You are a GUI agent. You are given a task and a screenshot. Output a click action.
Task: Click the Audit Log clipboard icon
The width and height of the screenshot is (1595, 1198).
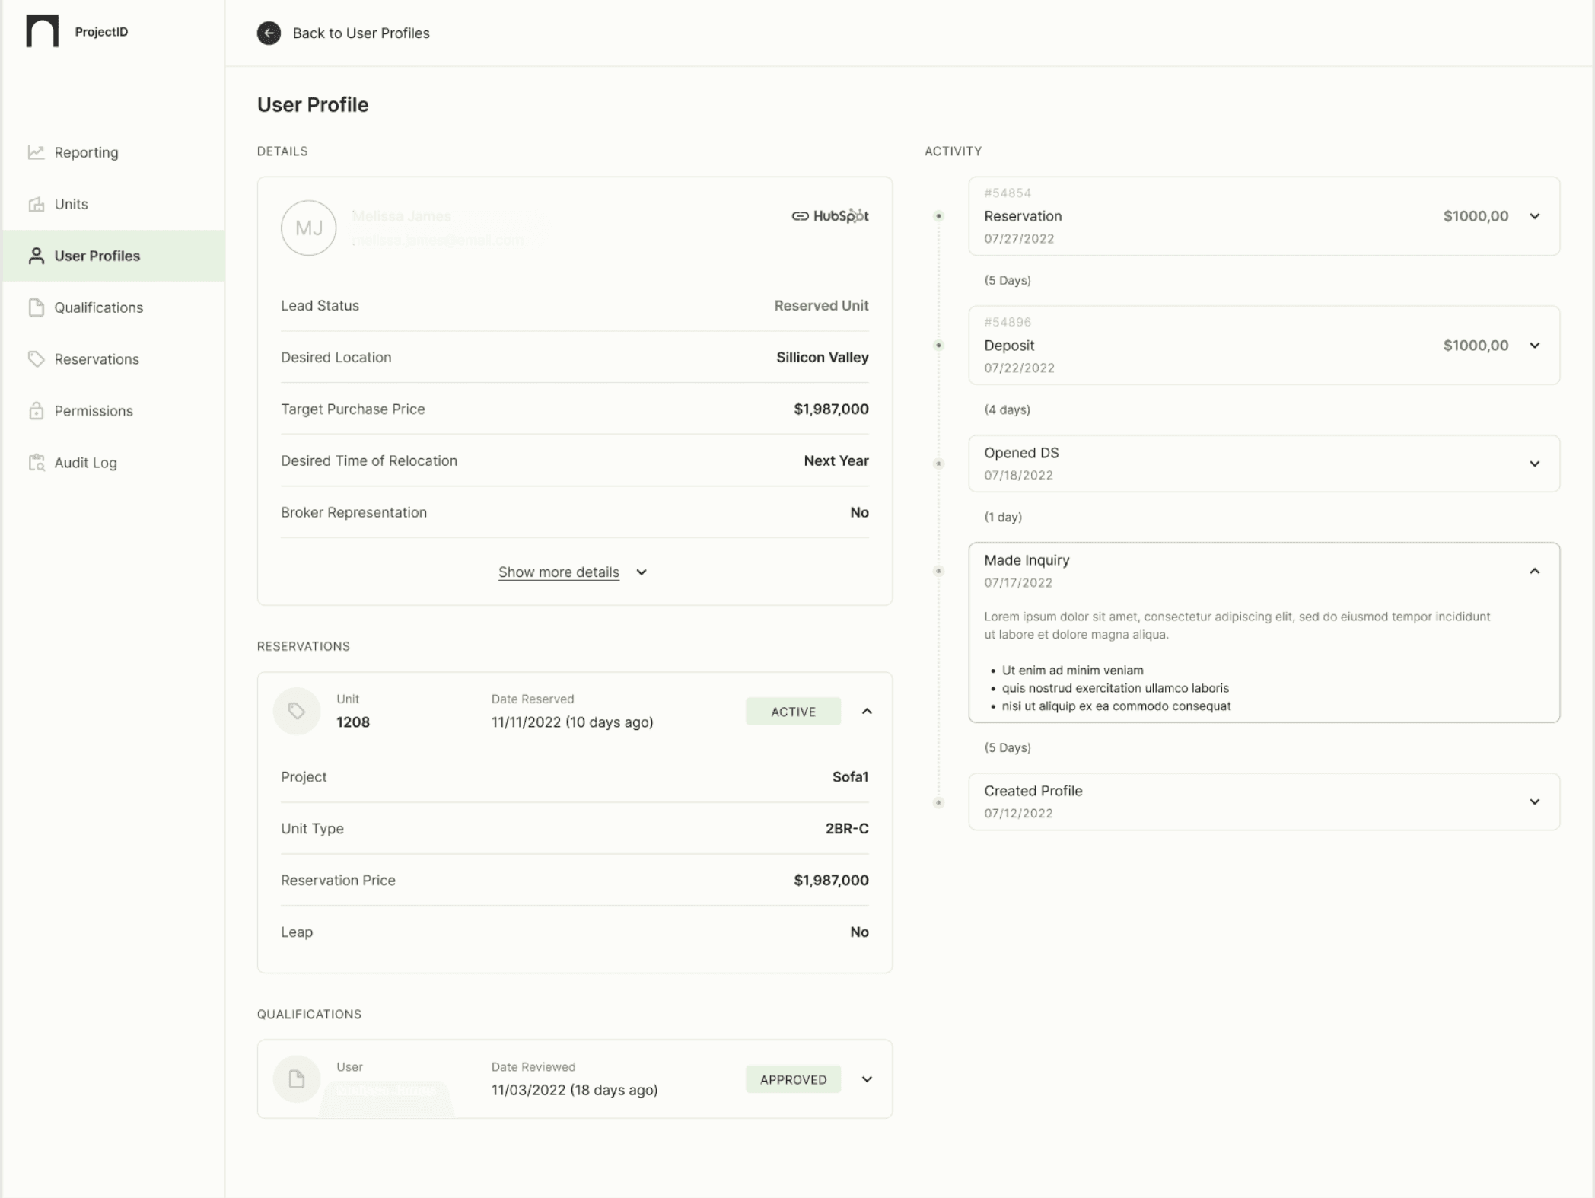pos(36,463)
